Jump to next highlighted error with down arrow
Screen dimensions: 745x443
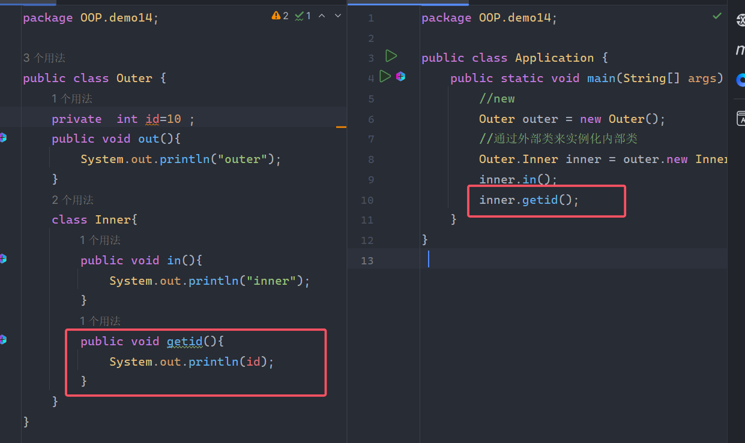coord(337,16)
